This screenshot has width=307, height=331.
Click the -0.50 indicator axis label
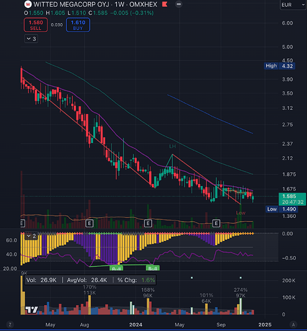(x=289, y=258)
